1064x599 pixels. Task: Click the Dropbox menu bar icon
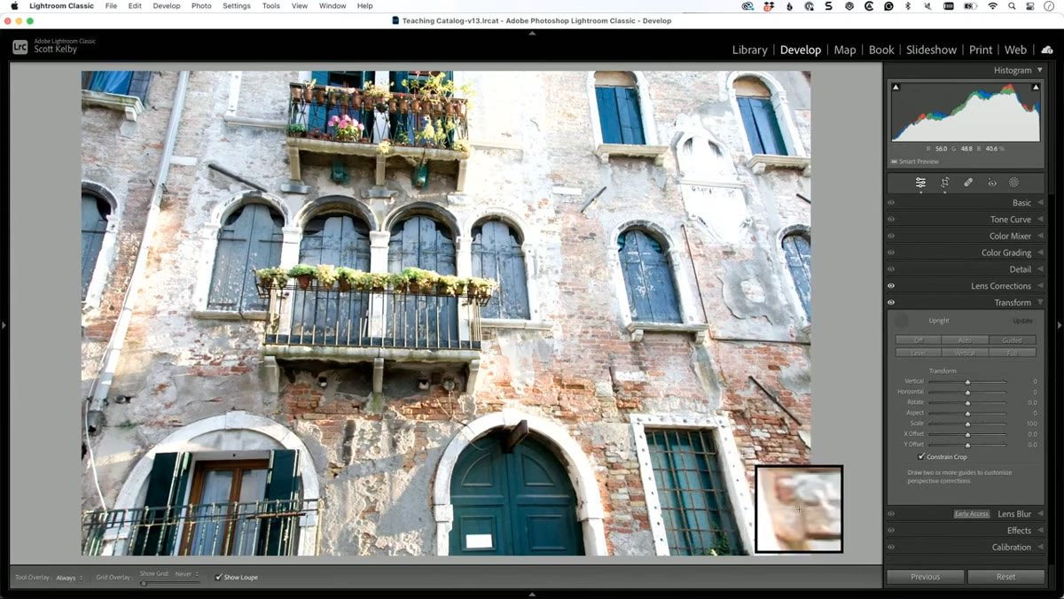(x=769, y=6)
